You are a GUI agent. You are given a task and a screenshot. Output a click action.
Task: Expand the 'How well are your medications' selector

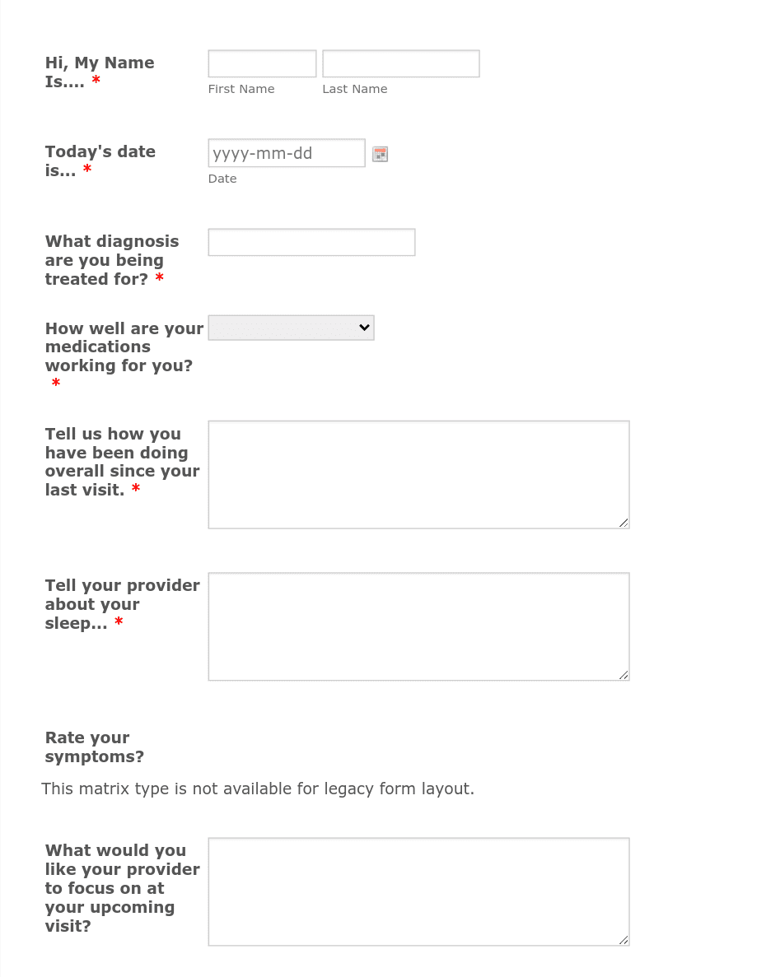290,327
